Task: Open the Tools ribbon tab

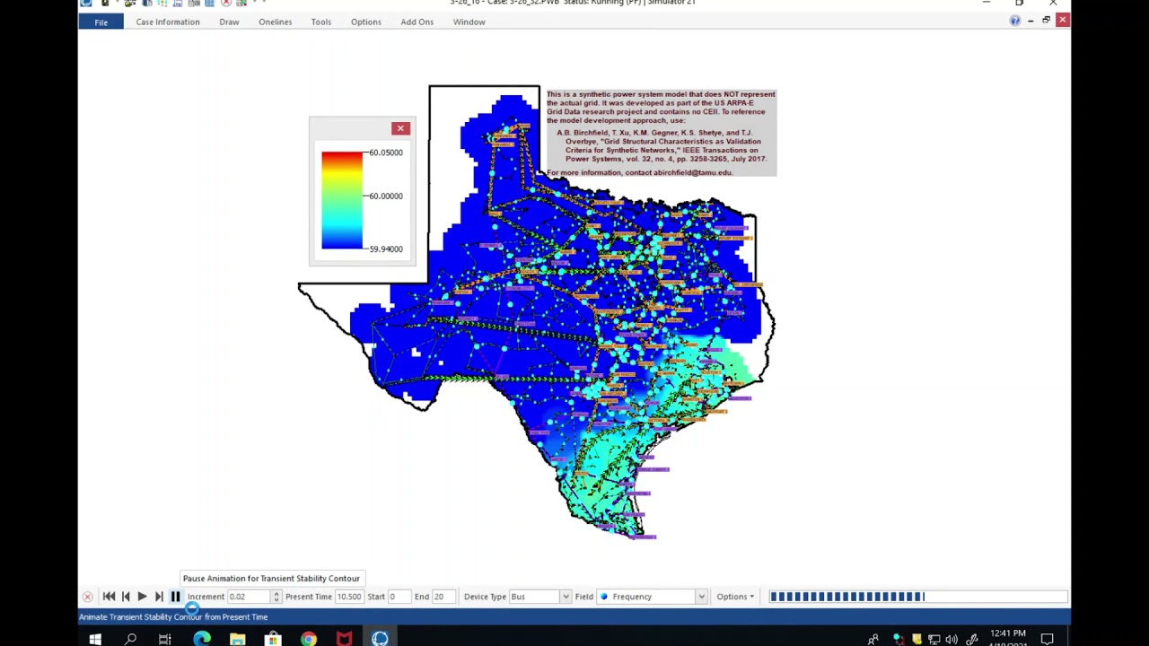Action: click(320, 22)
